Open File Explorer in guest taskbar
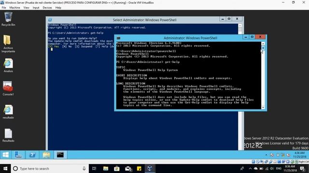309x173 pixels. coord(46,155)
